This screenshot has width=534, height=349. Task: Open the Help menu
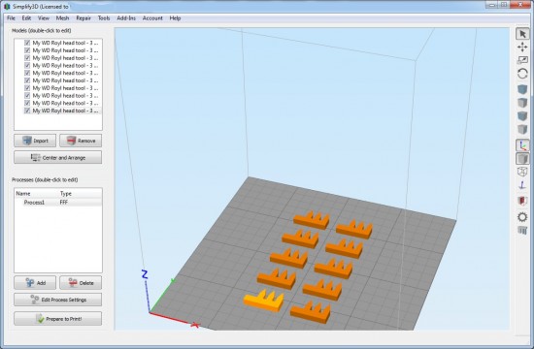(175, 18)
